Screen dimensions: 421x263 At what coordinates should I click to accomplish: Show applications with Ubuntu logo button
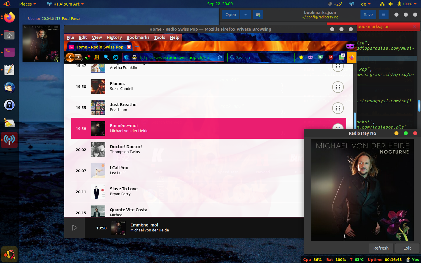pyautogui.click(x=9, y=255)
